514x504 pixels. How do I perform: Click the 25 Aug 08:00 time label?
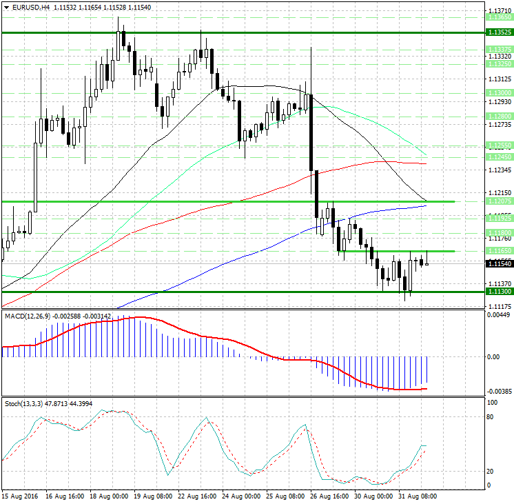pos(285,496)
